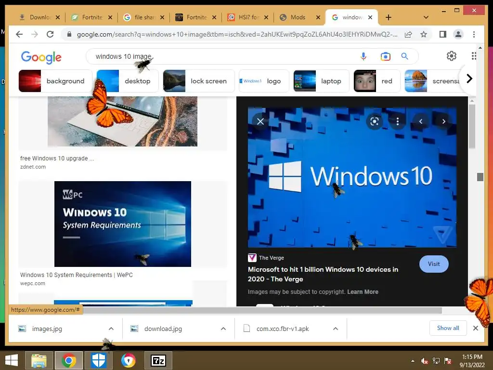Open the taskbar clock and date
The image size is (493, 370).
[x=472, y=361]
